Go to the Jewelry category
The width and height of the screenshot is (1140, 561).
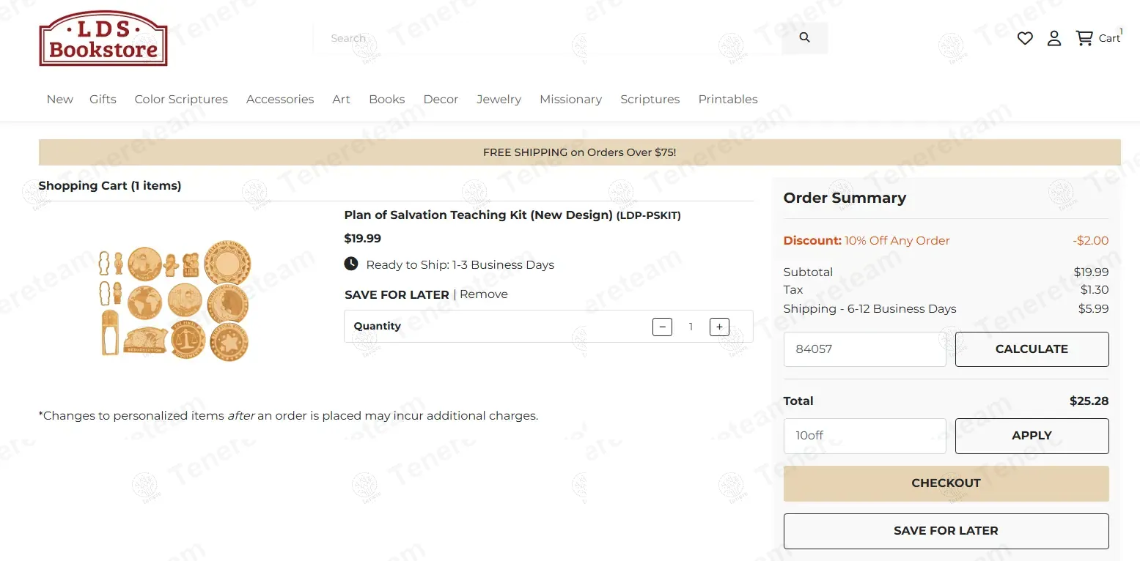[499, 99]
